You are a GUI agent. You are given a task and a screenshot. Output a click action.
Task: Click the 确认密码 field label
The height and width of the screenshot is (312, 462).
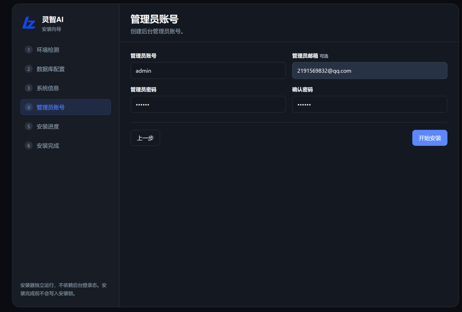302,89
